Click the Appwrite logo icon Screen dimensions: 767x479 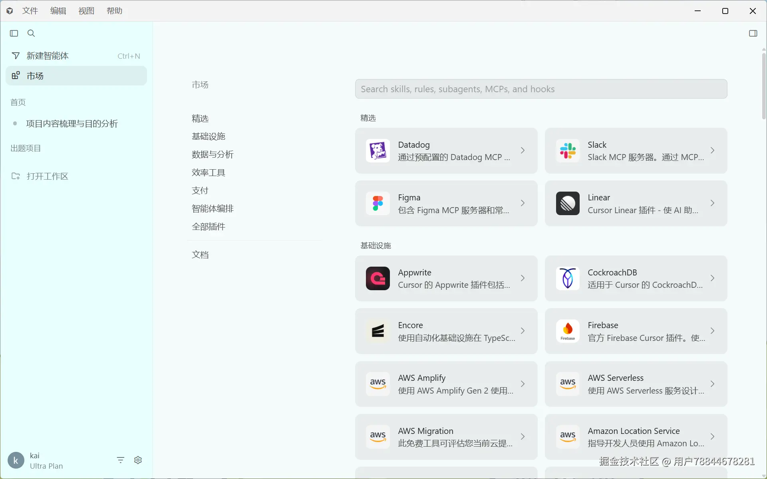click(378, 278)
